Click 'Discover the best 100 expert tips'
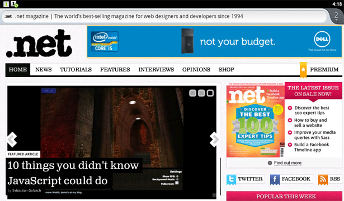Image resolution: width=344 pixels, height=201 pixels. [312, 111]
